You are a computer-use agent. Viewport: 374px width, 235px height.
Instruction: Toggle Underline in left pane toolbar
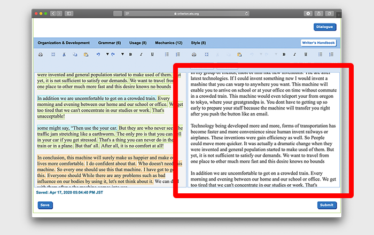pos(152,54)
